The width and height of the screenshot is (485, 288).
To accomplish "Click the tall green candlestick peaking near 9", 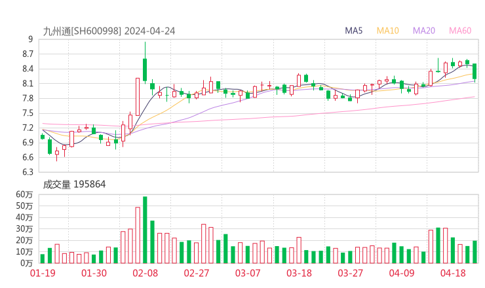I will [x=145, y=63].
